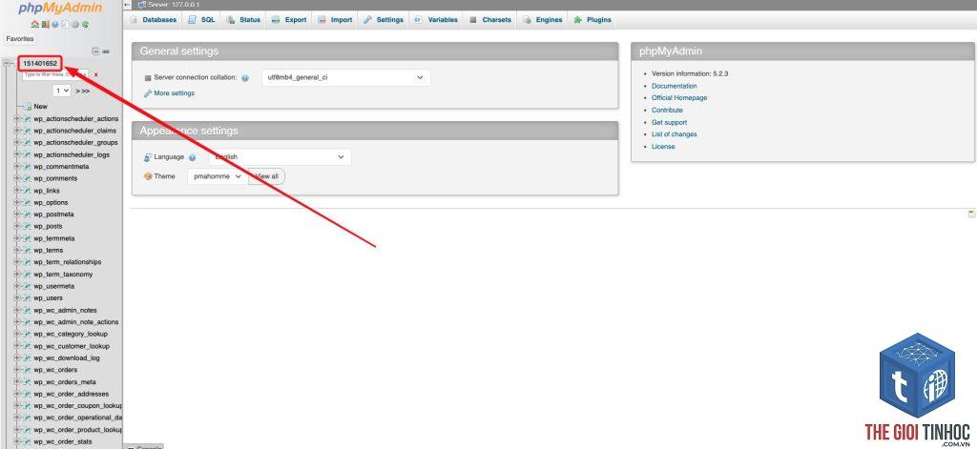Click New to create a table
The image size is (977, 449).
coord(40,107)
